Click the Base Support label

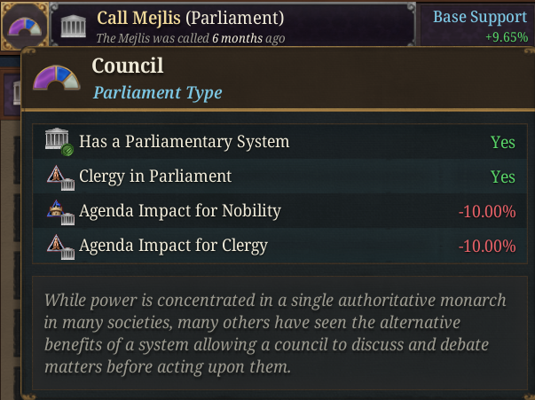480,17
